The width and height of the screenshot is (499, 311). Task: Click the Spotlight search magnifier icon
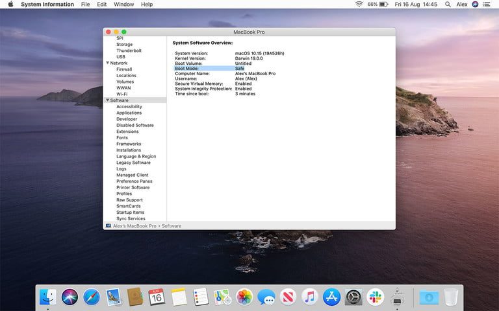[447, 5]
